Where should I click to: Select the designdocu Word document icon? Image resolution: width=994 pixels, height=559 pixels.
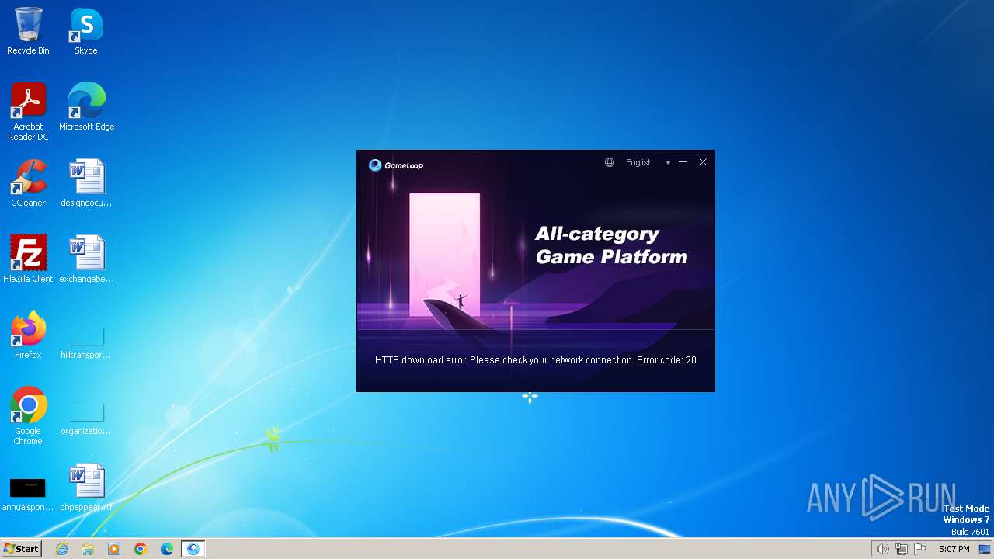click(86, 183)
